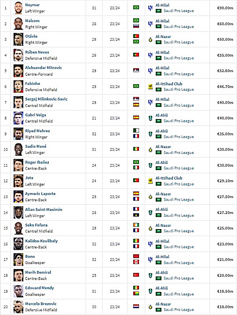Open Al-Nassr club link in Otávio row
Screen dimensions: 237x315
click(163, 37)
